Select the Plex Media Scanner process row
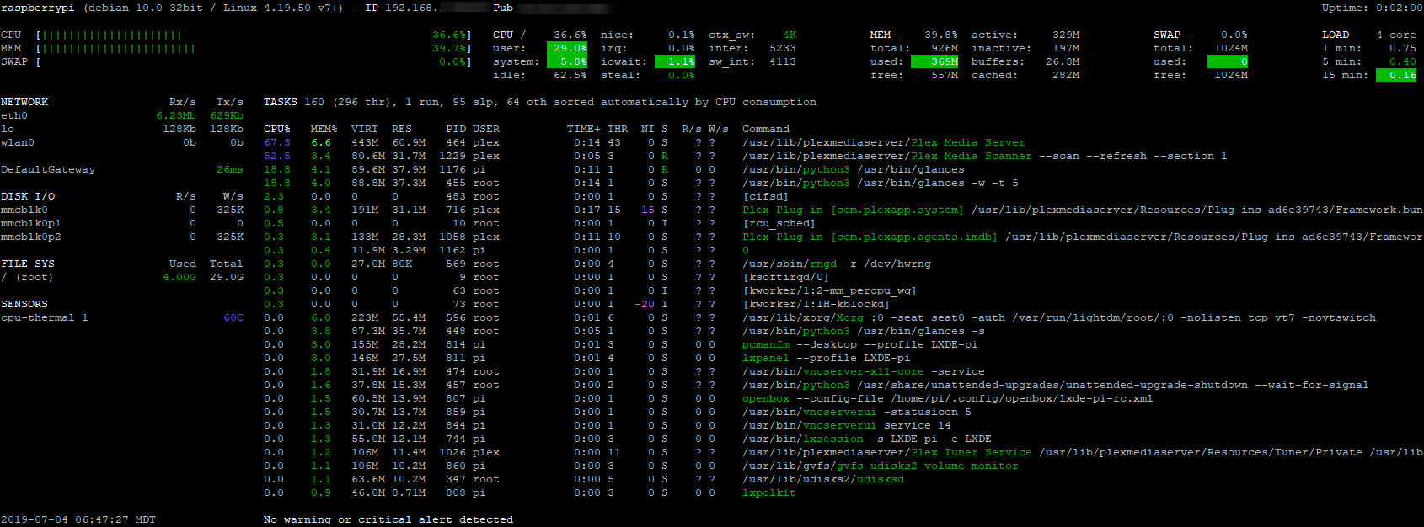Viewport: 1424px width, 527px height. click(x=746, y=157)
